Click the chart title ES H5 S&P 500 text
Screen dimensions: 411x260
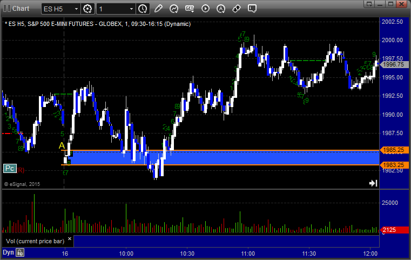tap(98, 24)
